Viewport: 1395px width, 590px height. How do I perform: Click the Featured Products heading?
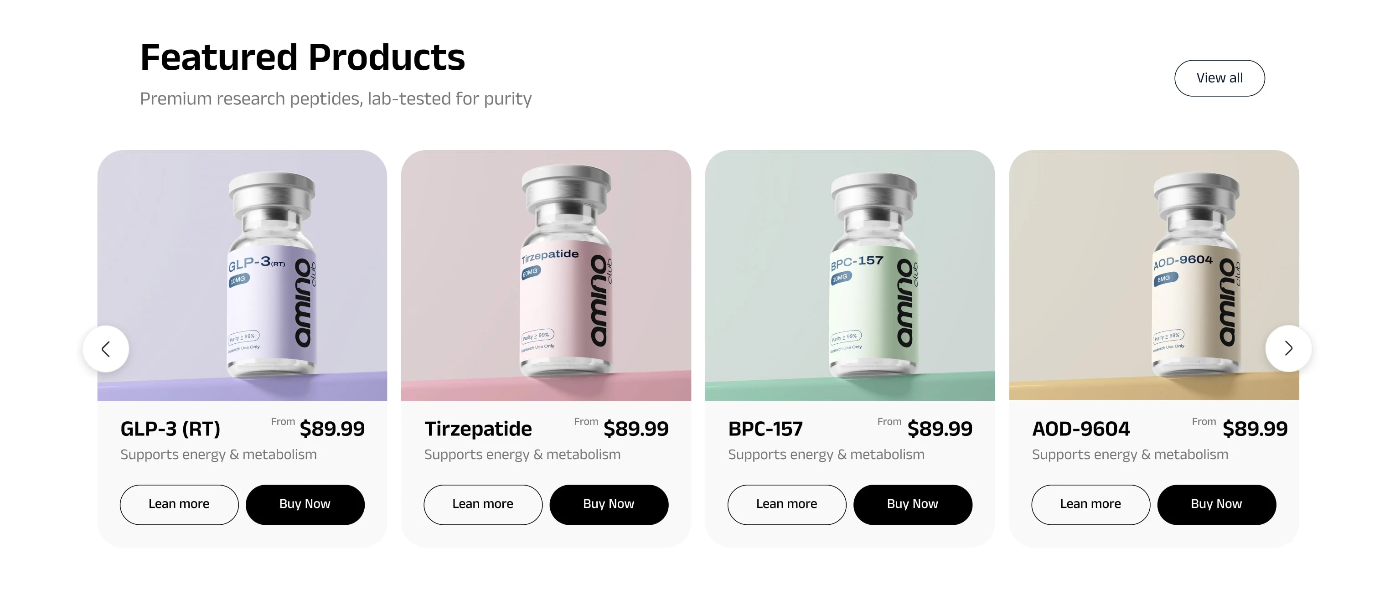click(302, 57)
